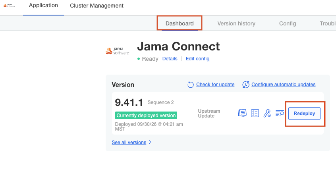Click the Redeploy button
336x181 pixels.
click(304, 113)
